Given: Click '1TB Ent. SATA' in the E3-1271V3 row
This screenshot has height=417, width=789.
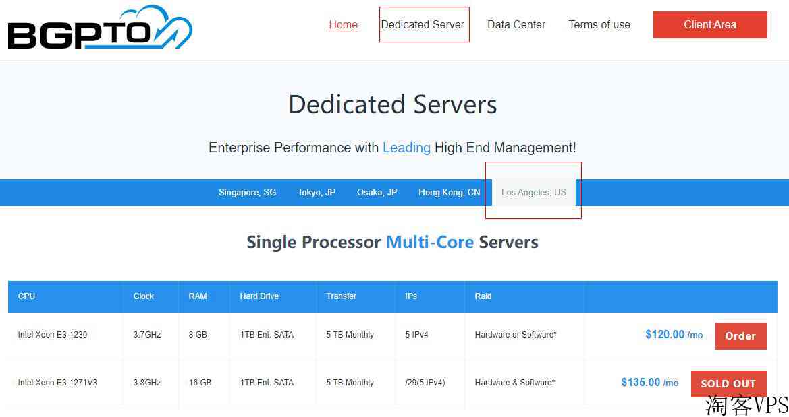Looking at the screenshot, I should 267,383.
